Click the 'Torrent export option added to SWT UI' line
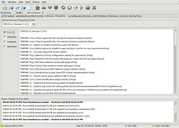Screen dimensions: 179x128 [x=48, y=76]
